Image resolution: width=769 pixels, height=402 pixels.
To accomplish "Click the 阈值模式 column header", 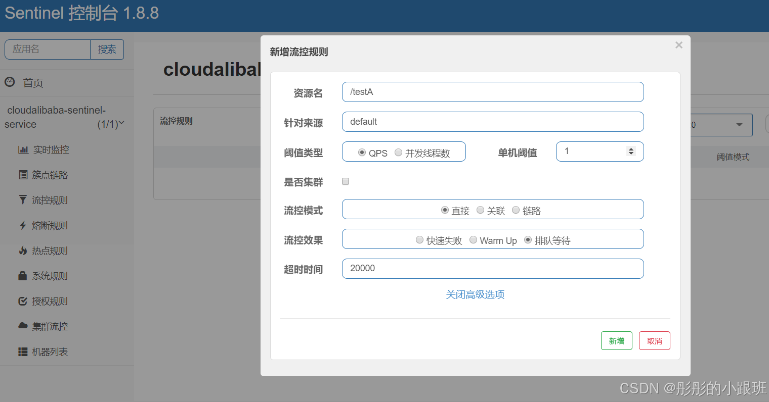I will [x=733, y=157].
